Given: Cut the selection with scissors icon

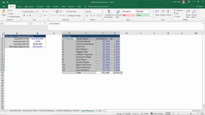Looking at the screenshot, I should point(8,11).
